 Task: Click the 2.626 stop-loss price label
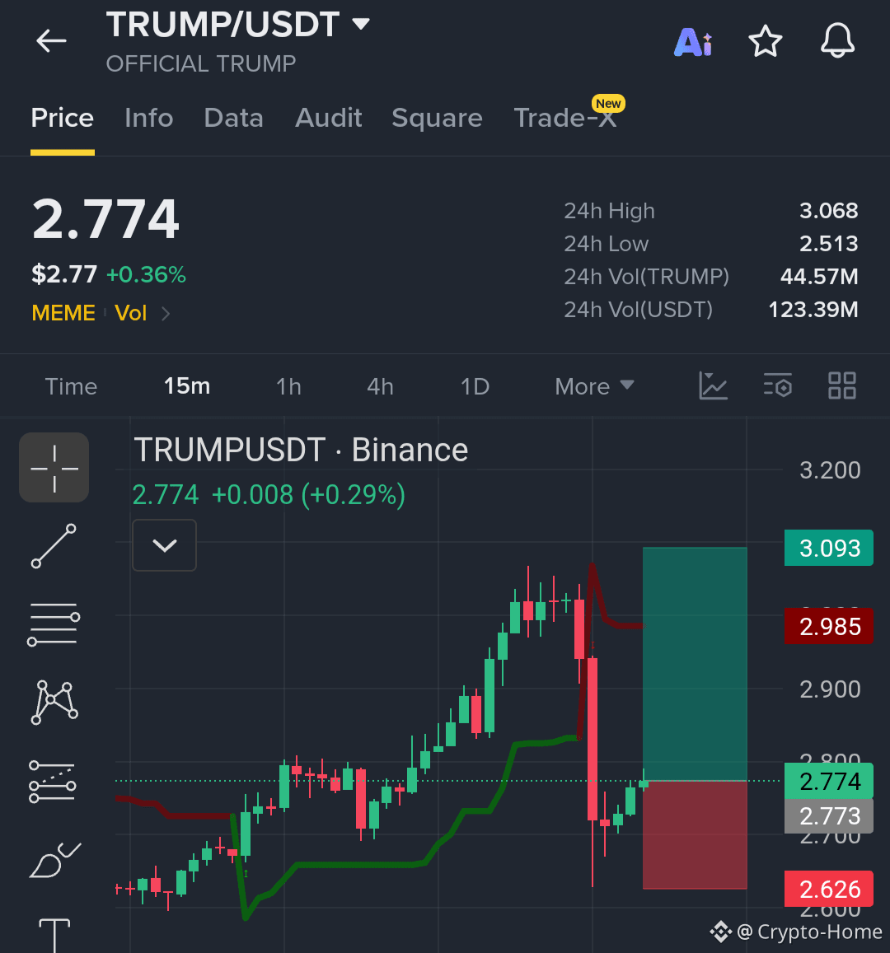pos(829,889)
